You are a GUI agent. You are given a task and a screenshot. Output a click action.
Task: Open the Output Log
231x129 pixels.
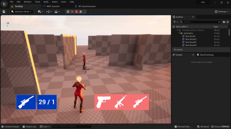(x=29, y=126)
